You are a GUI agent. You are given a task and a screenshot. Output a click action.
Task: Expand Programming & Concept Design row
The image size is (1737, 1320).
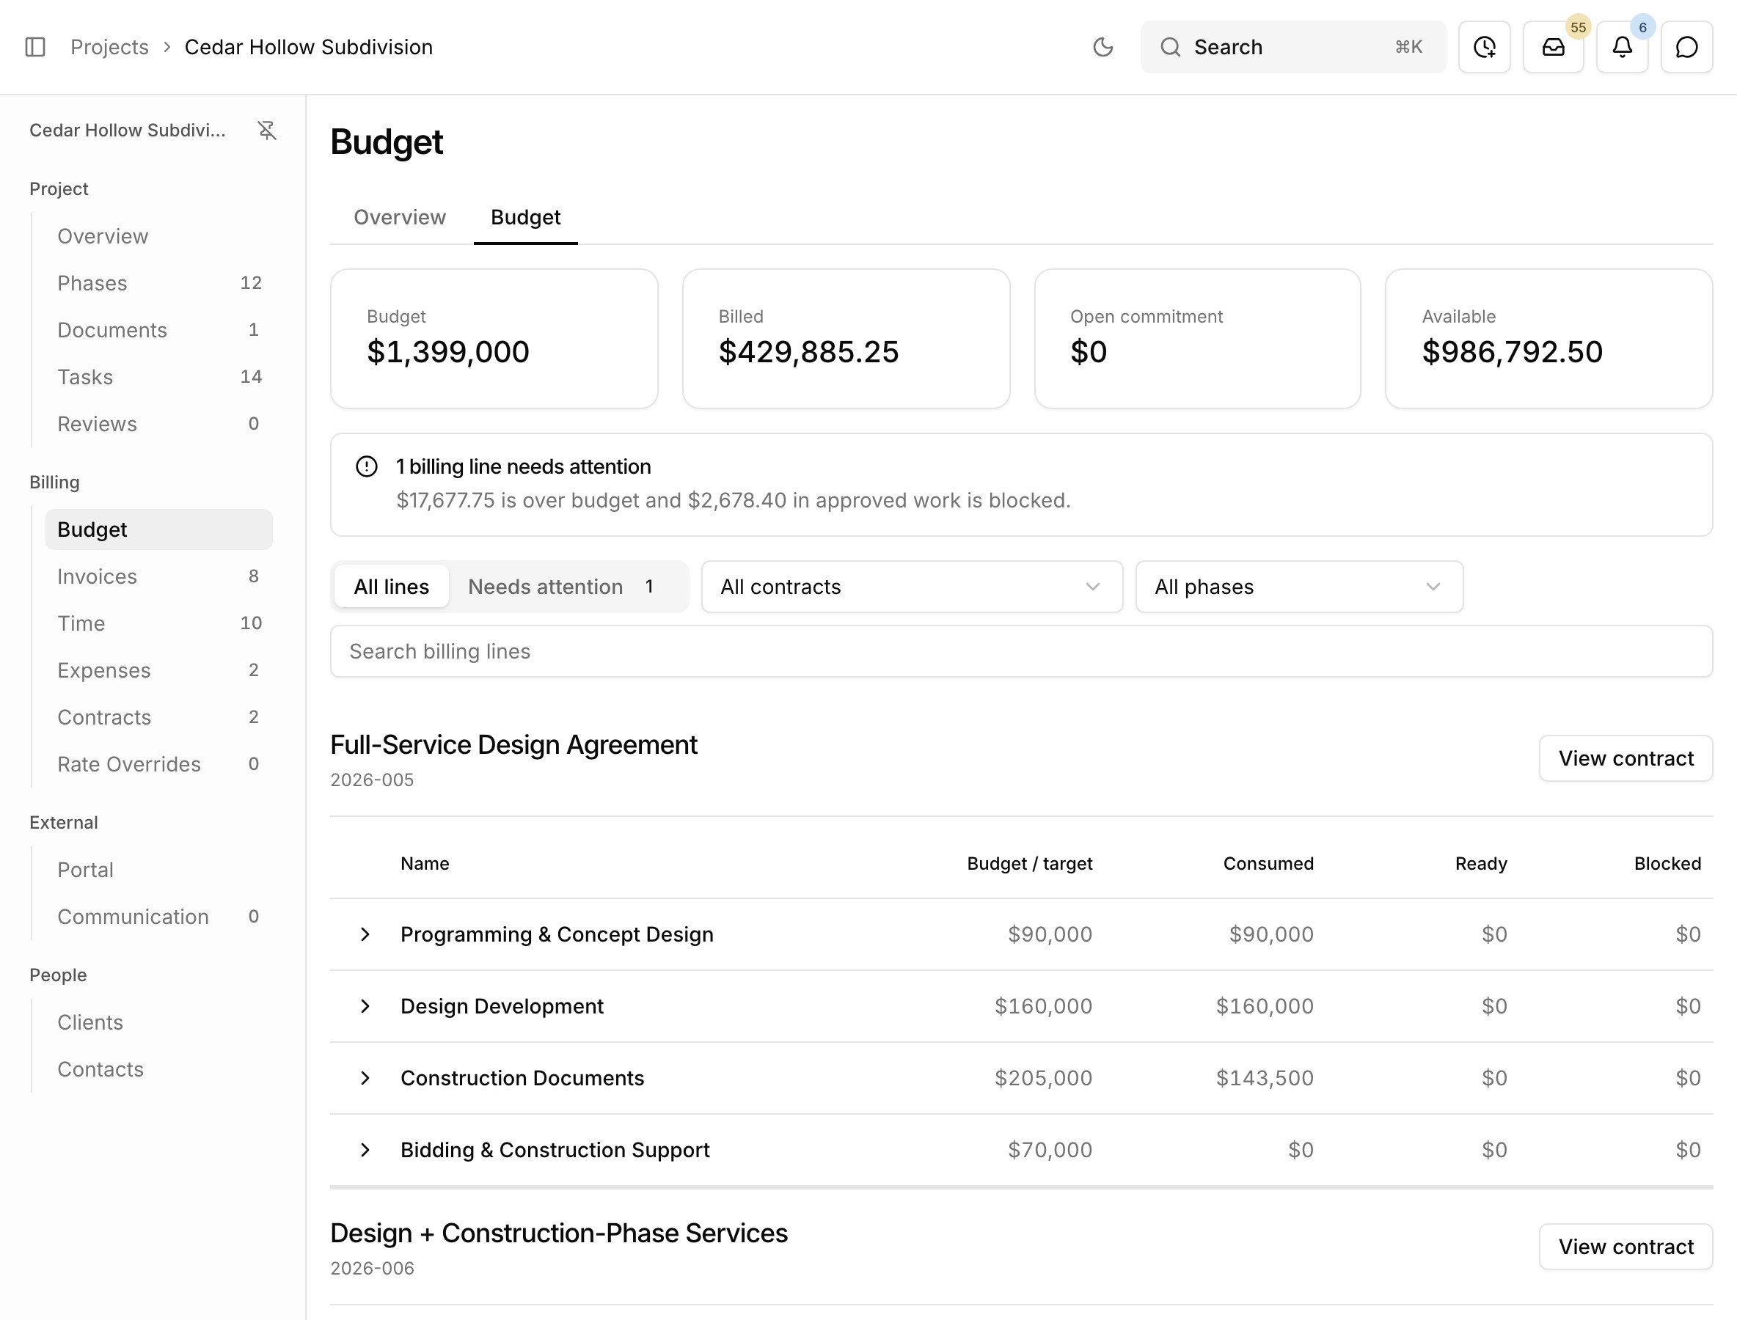pos(365,934)
